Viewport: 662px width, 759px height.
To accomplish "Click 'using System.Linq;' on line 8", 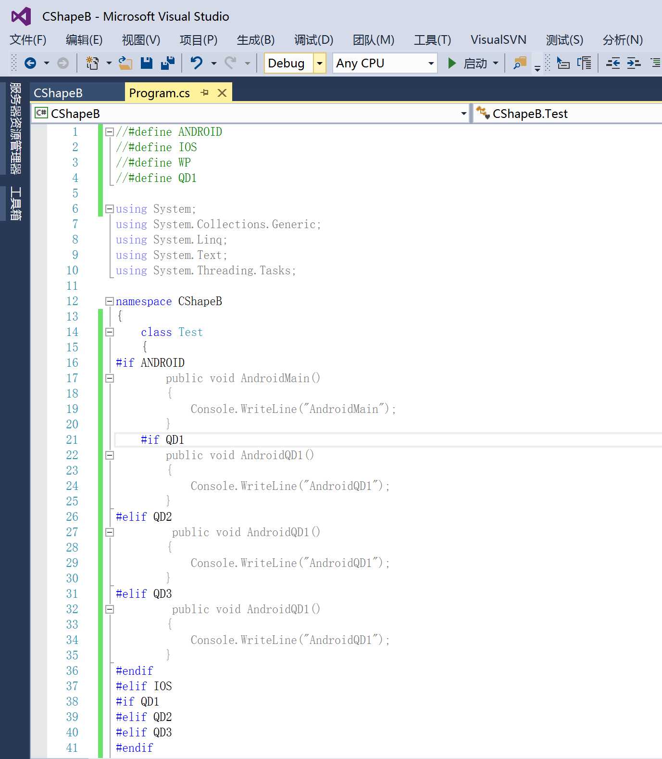I will pos(171,240).
